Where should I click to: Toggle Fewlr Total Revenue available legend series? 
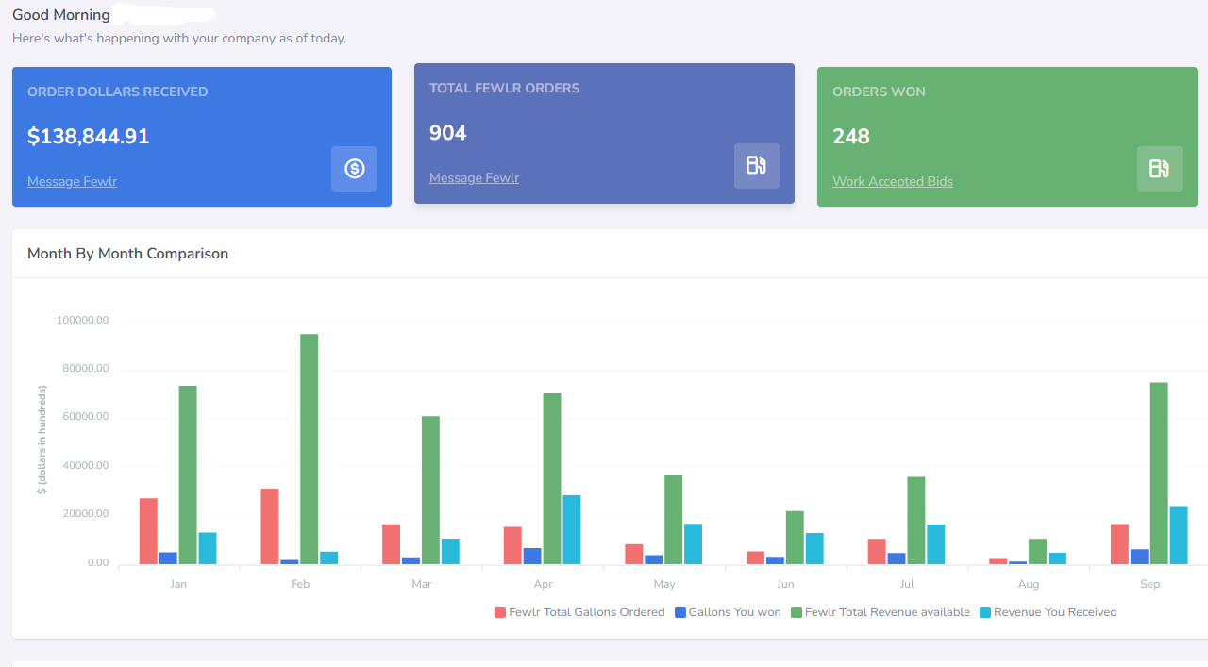[x=881, y=612]
